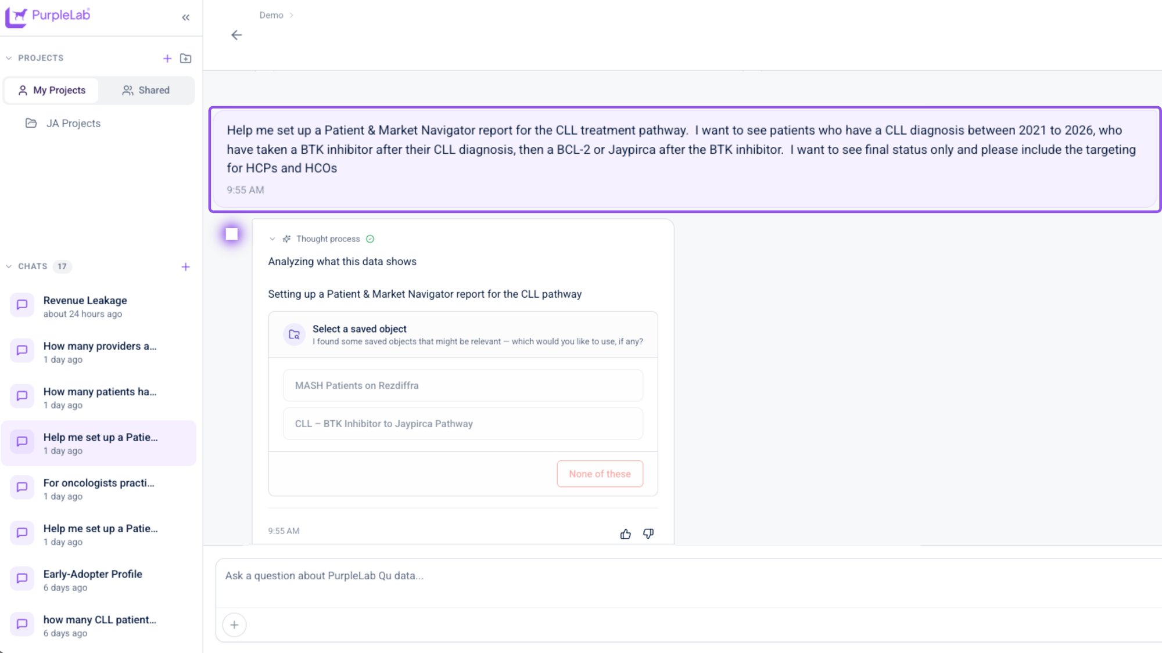Click the Revenue Leakage chat bubble icon
Image resolution: width=1162 pixels, height=653 pixels.
point(22,305)
